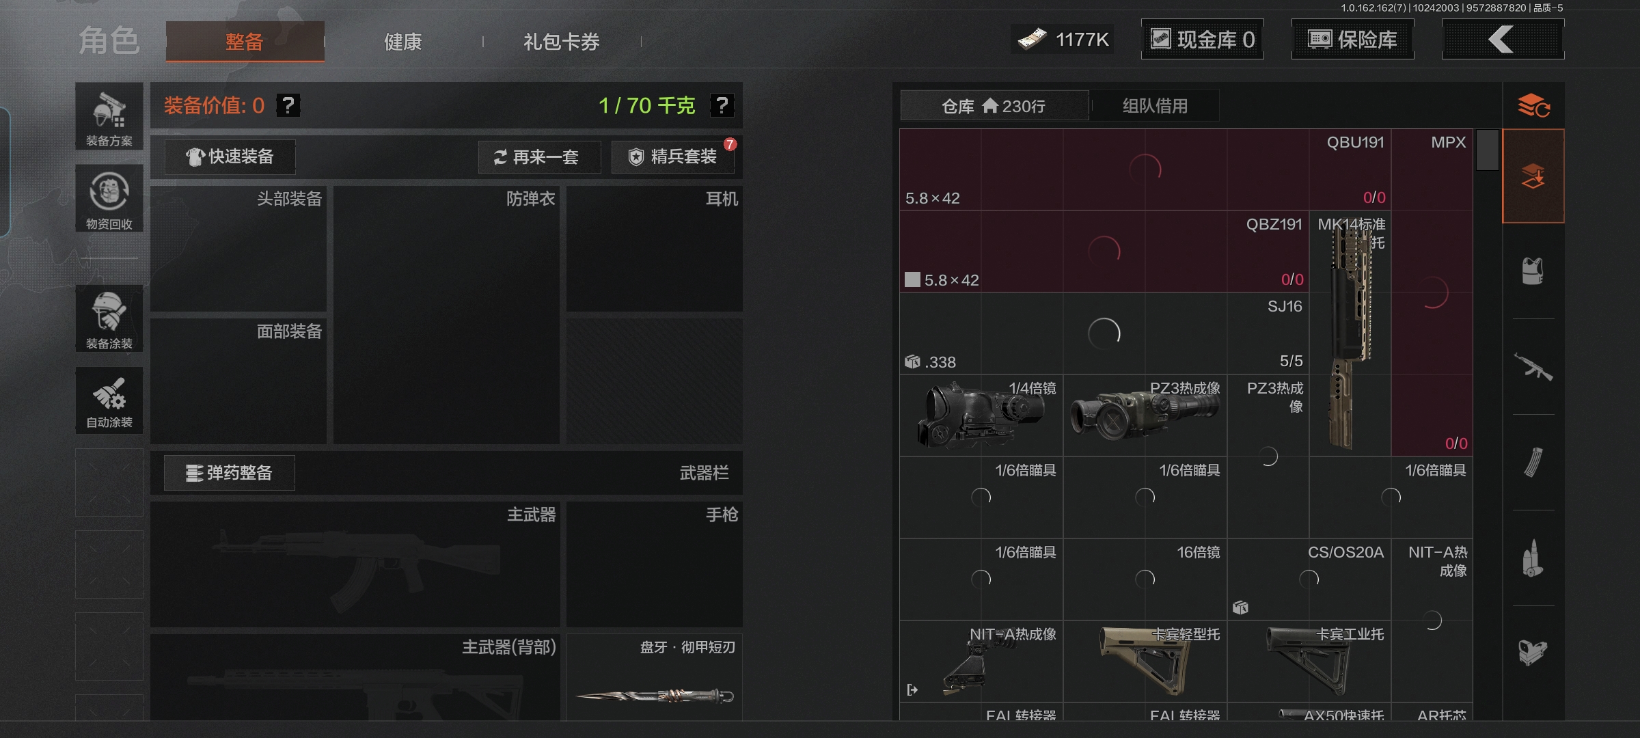Open the 自动涂装 auto paint icon

(109, 400)
